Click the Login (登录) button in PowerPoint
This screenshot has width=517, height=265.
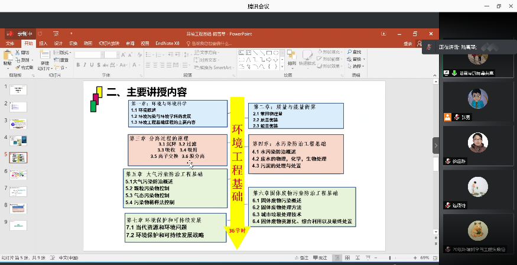point(407,43)
